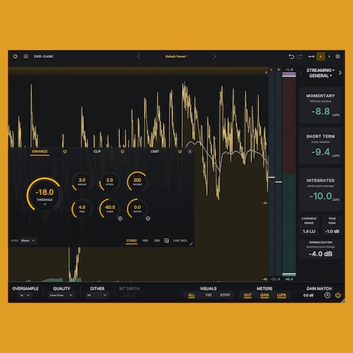Open the Style Bloom dropdown

(x=28, y=241)
